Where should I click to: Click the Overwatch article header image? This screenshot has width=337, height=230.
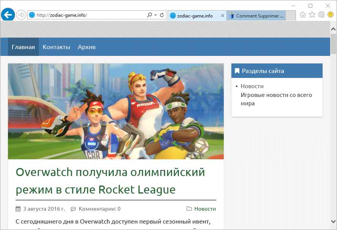click(x=116, y=111)
